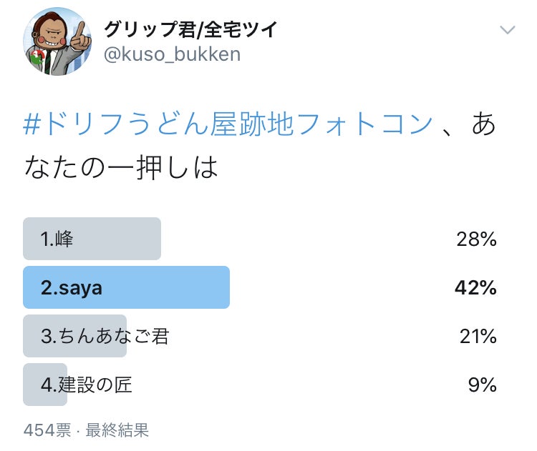Select poll option 1.峰 label

[x=57, y=239]
